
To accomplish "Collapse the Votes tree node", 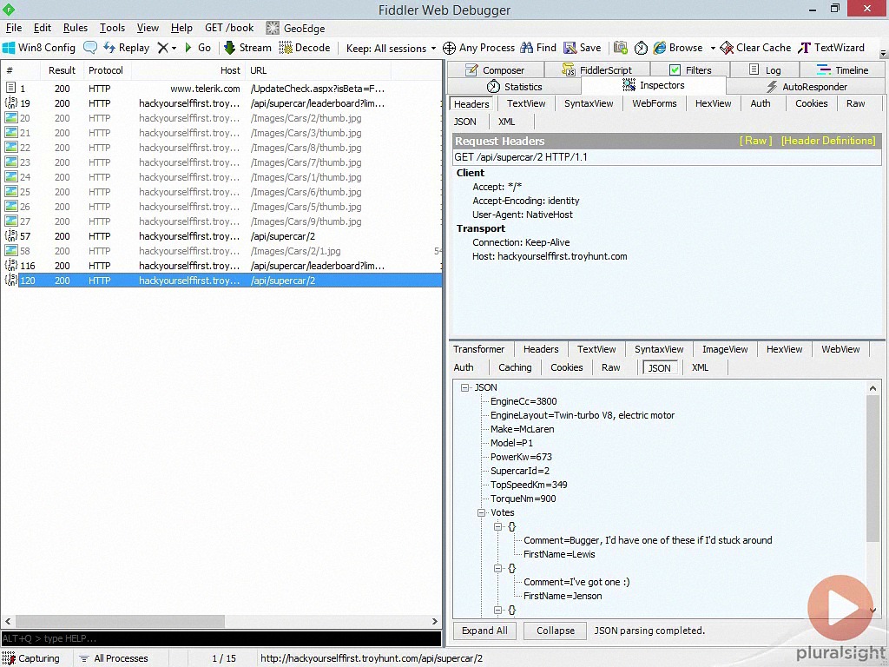I will [481, 512].
